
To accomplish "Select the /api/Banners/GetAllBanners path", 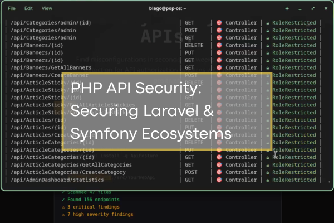I will coord(51,67).
